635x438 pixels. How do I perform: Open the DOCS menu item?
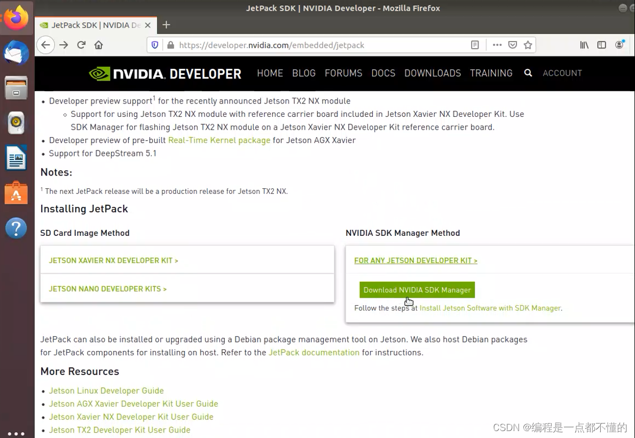coord(383,73)
